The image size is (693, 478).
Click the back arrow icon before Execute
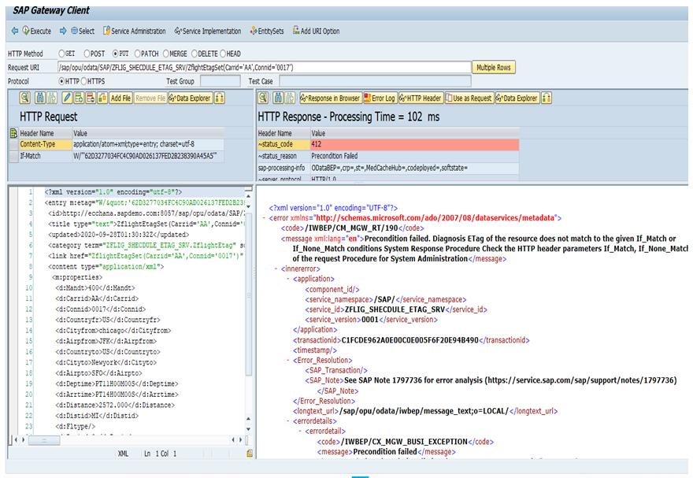(15, 31)
